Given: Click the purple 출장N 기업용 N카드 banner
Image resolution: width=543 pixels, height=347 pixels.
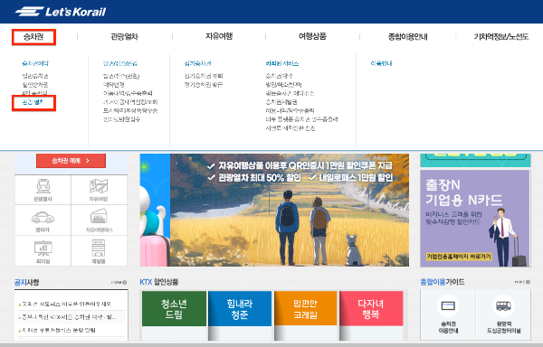Looking at the screenshot, I should pos(475,219).
